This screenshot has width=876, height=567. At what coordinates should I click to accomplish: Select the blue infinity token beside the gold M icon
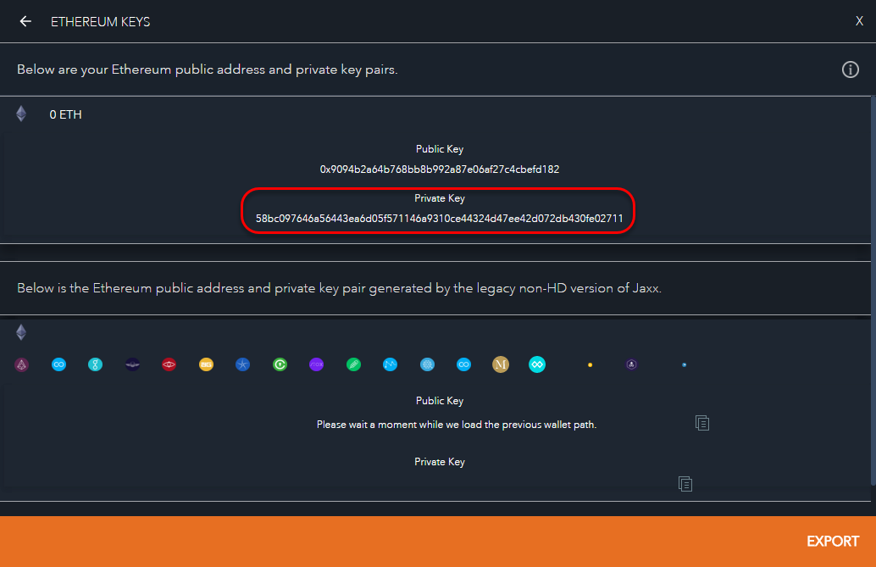click(463, 364)
